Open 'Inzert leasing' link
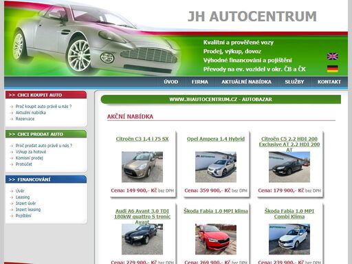 click(28, 210)
